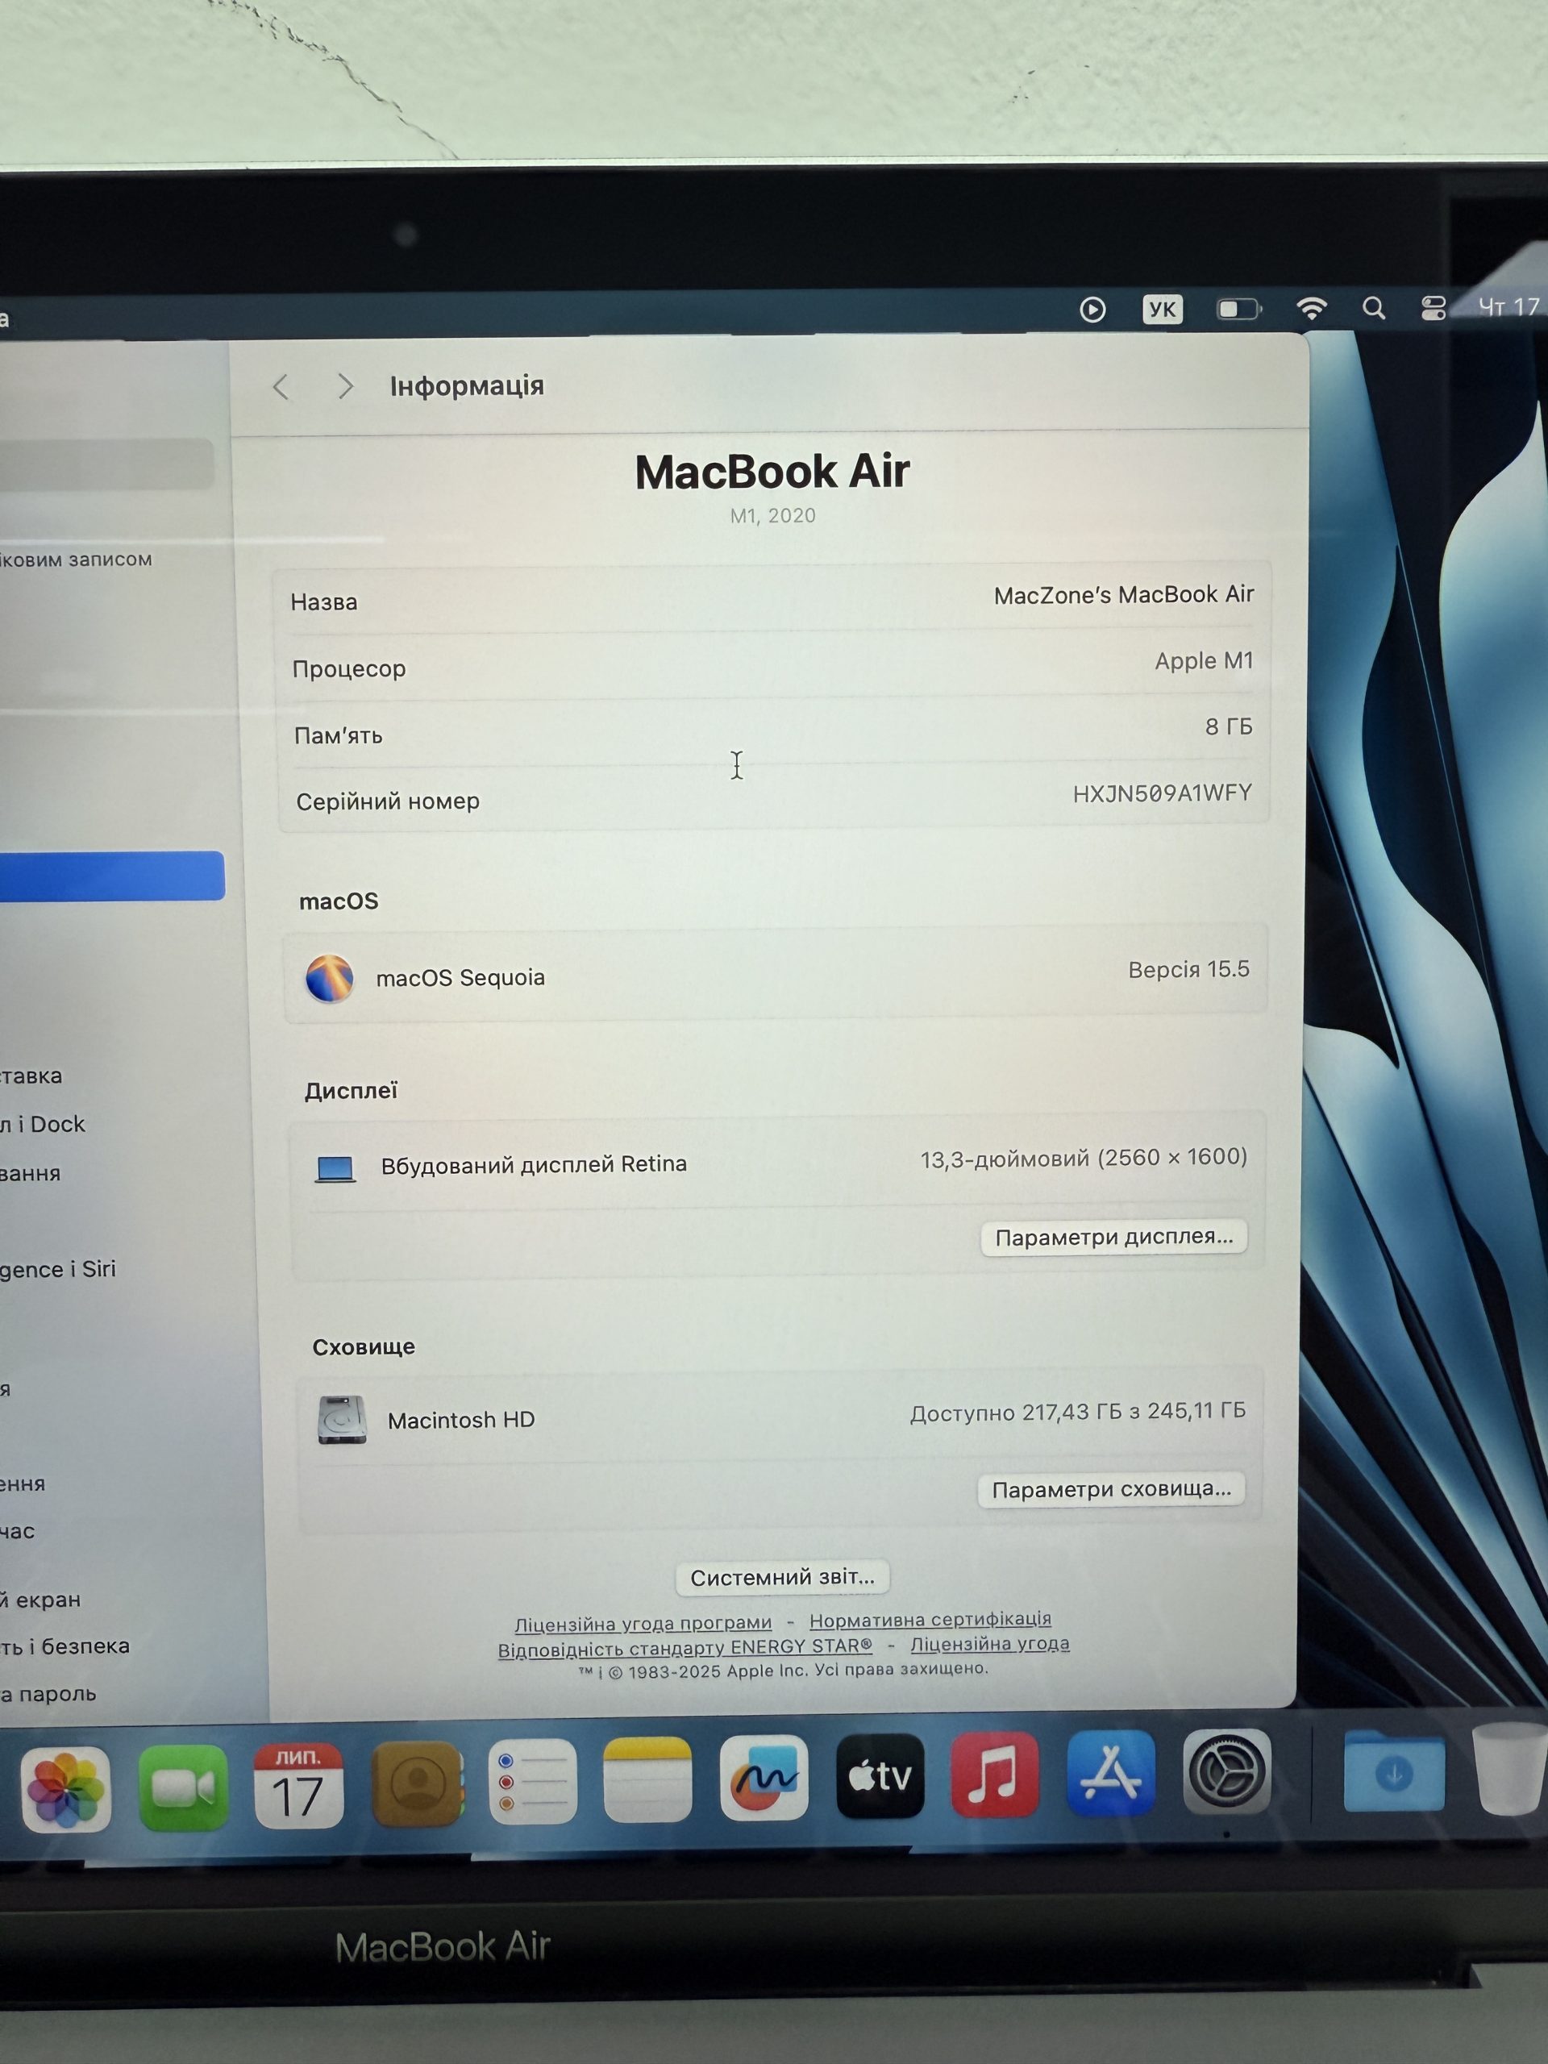Image resolution: width=1548 pixels, height=2064 pixels.
Task: Open ENERGY STAR compliance link
Action: [x=685, y=1648]
